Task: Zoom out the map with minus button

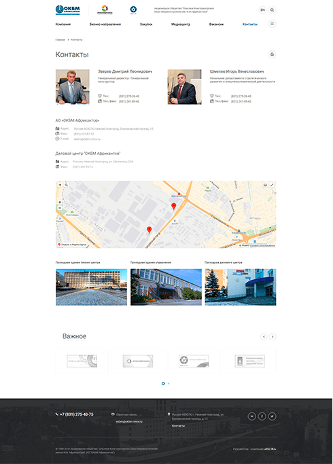Action: (x=60, y=208)
